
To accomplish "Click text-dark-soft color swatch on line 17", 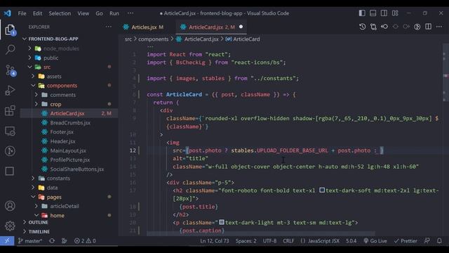I will 322,190.
